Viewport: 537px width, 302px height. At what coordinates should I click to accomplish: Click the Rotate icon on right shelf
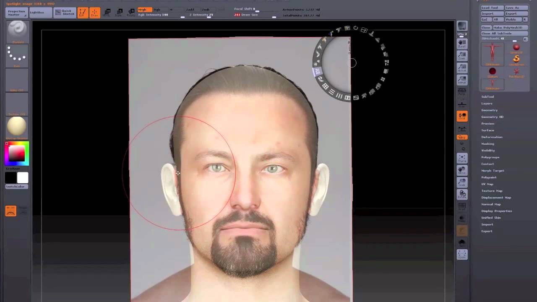click(462, 194)
